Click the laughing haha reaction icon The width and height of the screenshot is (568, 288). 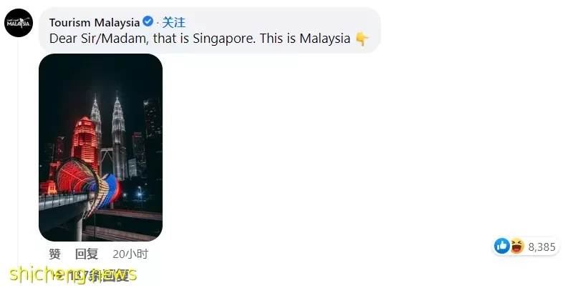coord(517,246)
